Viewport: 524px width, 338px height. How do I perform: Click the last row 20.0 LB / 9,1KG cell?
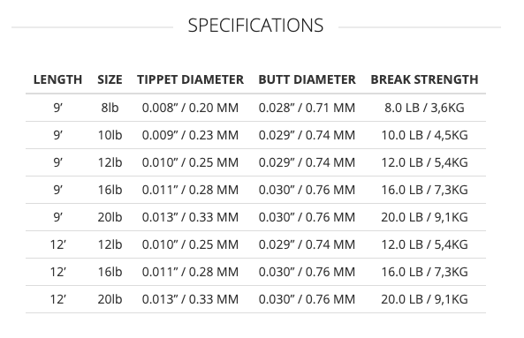point(424,299)
